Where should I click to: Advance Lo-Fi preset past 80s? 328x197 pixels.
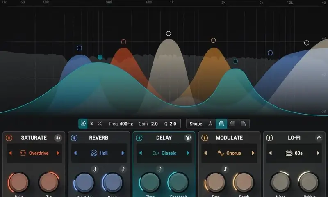(318, 153)
